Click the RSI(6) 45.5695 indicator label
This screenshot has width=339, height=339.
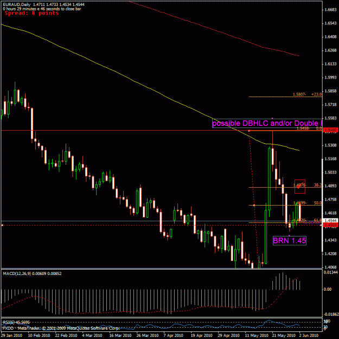coord(16,322)
